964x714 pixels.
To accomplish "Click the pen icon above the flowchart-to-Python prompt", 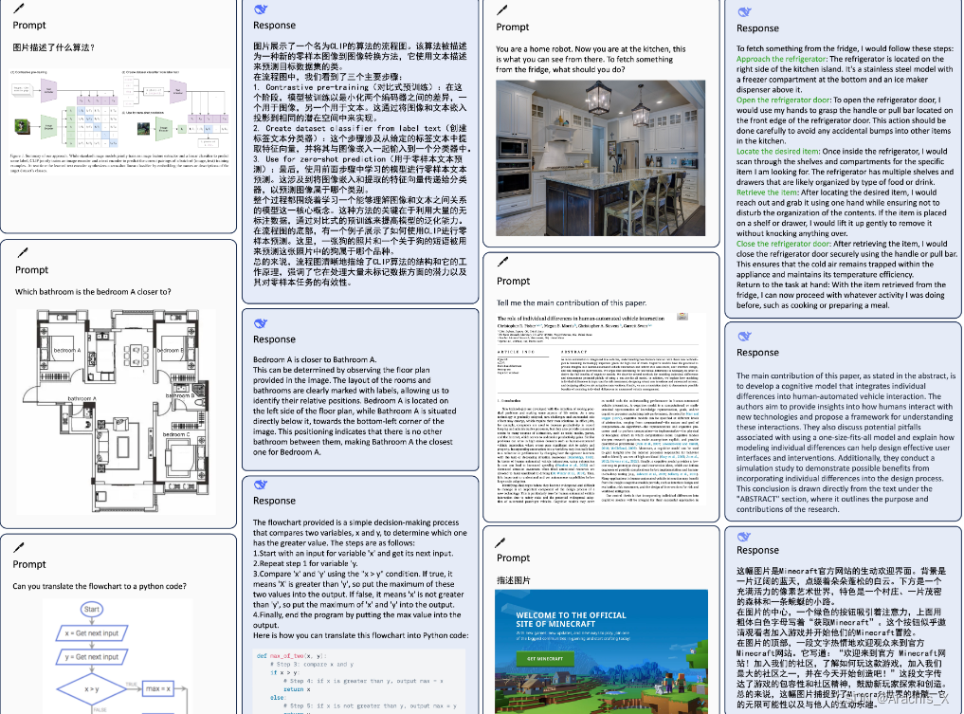I will [x=19, y=547].
